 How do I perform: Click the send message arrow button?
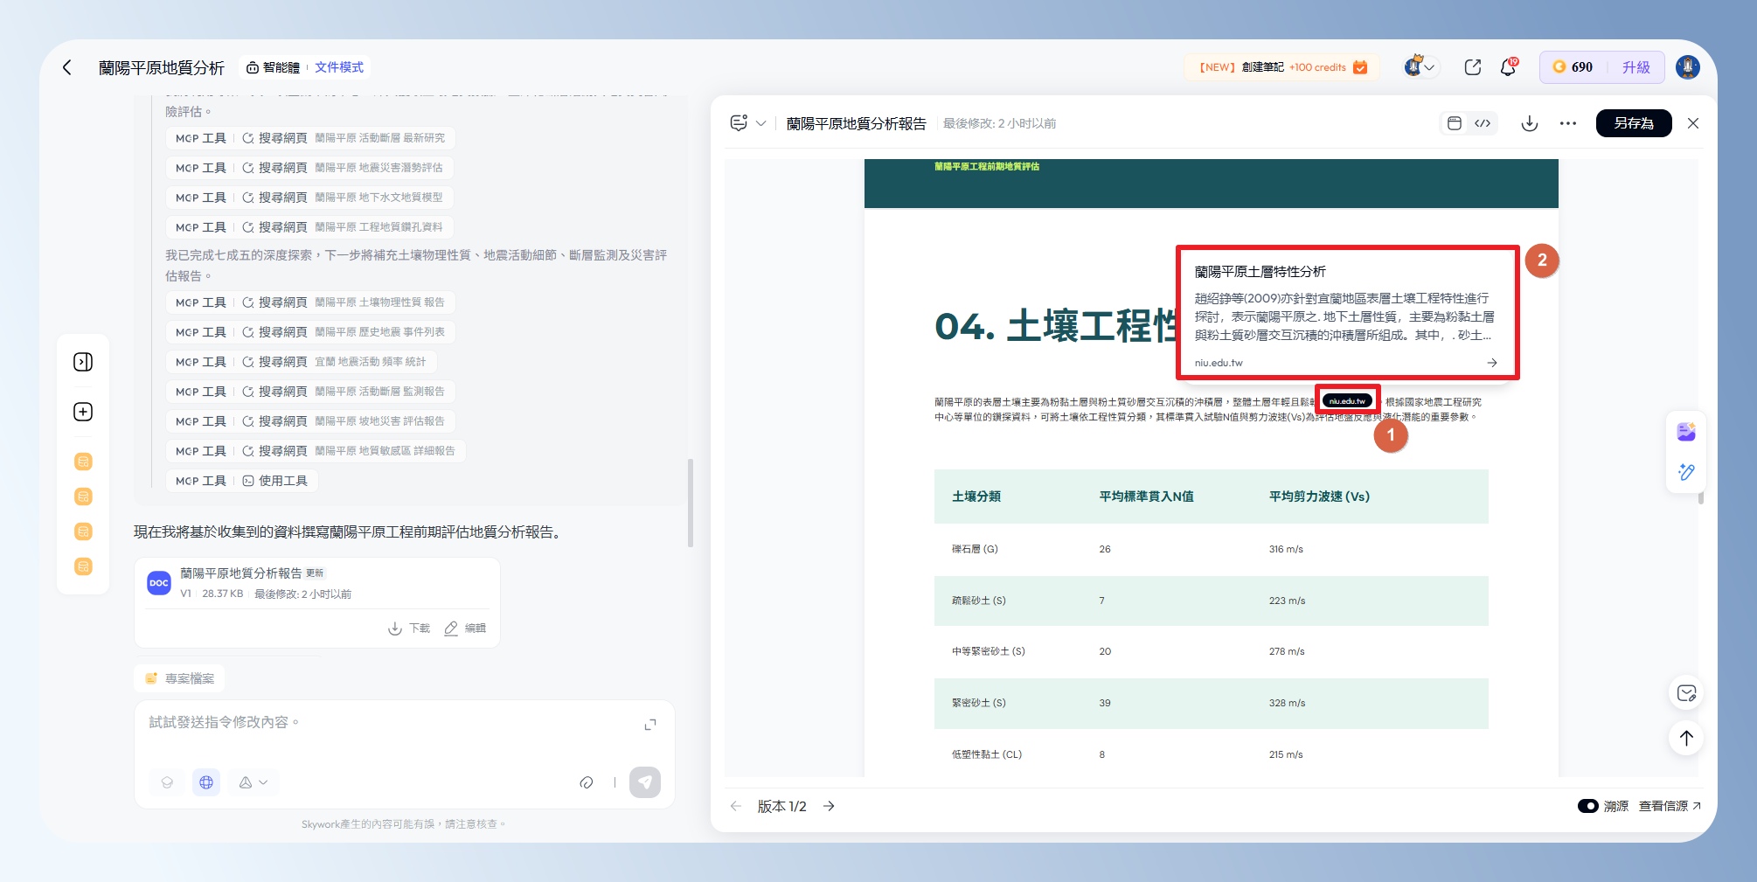pyautogui.click(x=645, y=782)
